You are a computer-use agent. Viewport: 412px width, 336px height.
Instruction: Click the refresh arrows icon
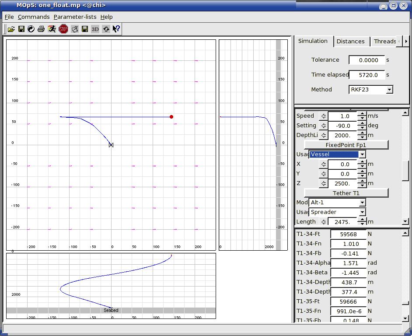[x=106, y=29]
